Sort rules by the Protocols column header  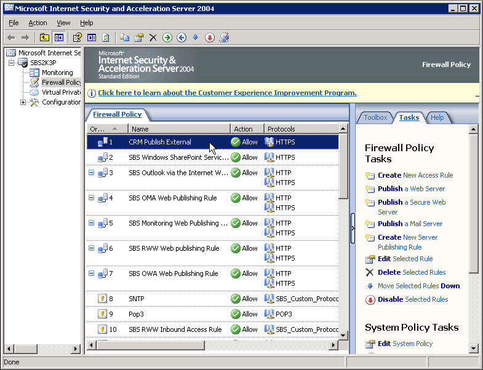pyautogui.click(x=301, y=129)
